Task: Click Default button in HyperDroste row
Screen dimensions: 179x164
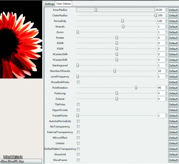Action: pyautogui.click(x=173, y=110)
